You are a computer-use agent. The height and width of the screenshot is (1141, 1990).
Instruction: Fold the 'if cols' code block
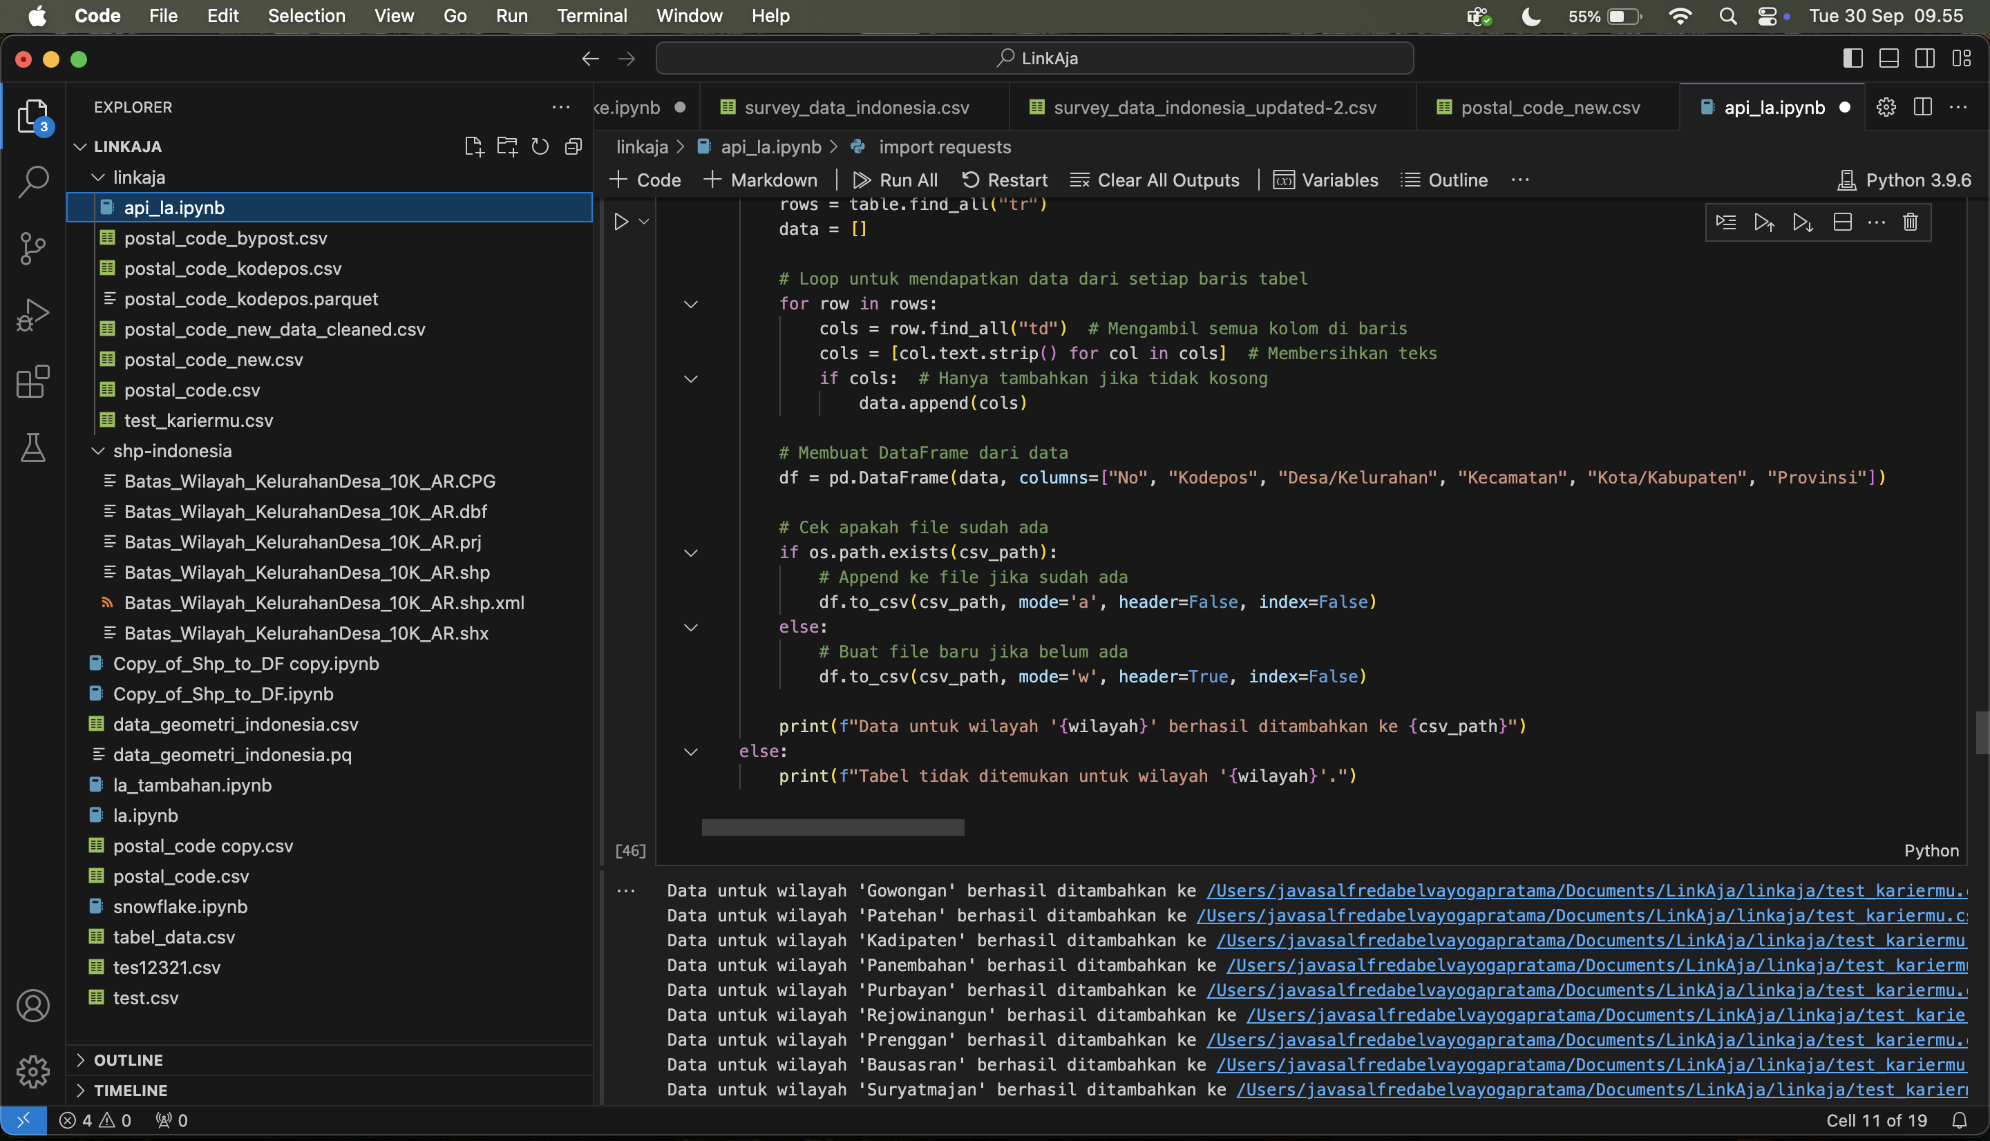coord(690,379)
